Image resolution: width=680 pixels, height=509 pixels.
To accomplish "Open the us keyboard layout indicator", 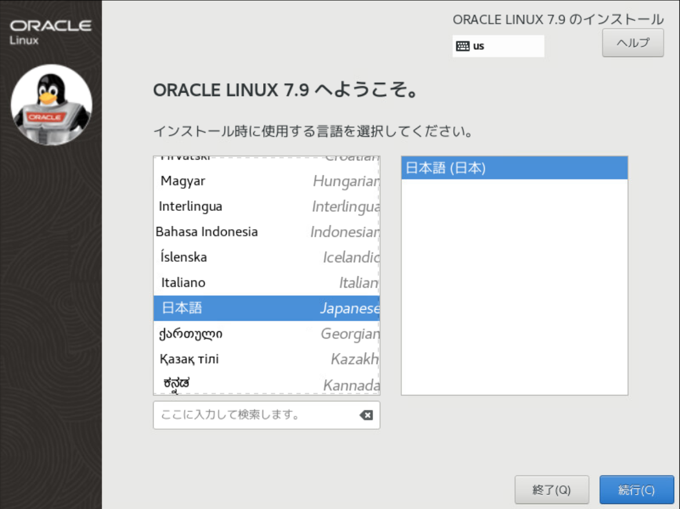I will pos(499,46).
